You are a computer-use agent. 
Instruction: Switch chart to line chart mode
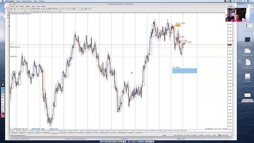(65, 9)
